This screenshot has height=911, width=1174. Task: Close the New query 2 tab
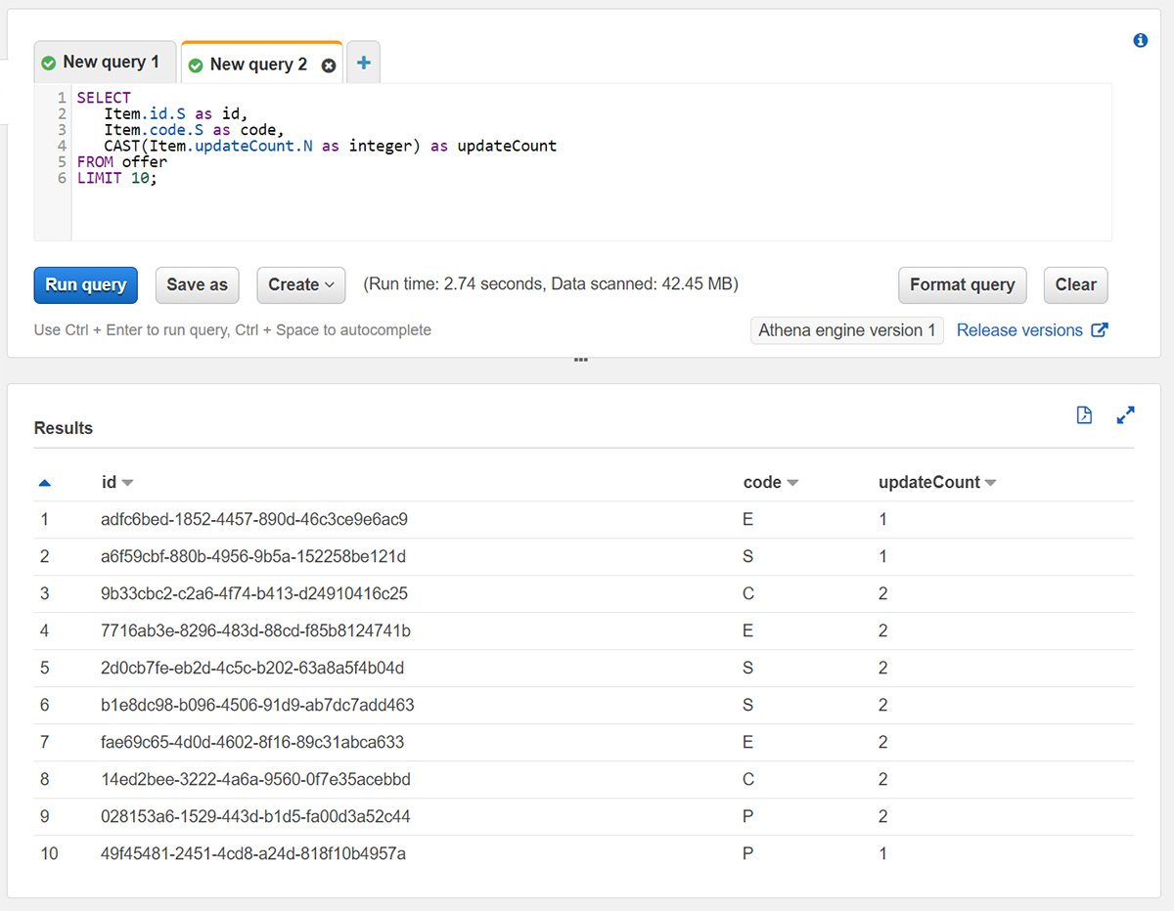(329, 65)
